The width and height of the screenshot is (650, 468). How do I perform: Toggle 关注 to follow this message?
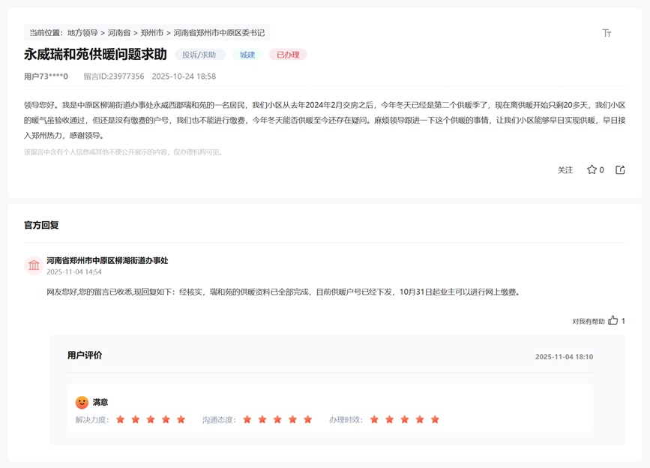pyautogui.click(x=565, y=170)
